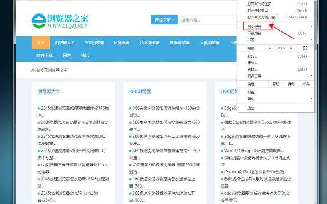
Task: Open the 谷歌浏览器 navigation tab
Action: pyautogui.click(x=150, y=43)
